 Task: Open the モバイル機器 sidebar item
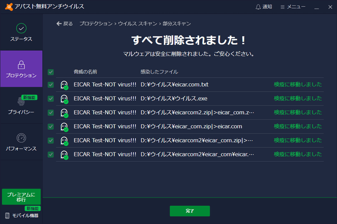coord(22,216)
